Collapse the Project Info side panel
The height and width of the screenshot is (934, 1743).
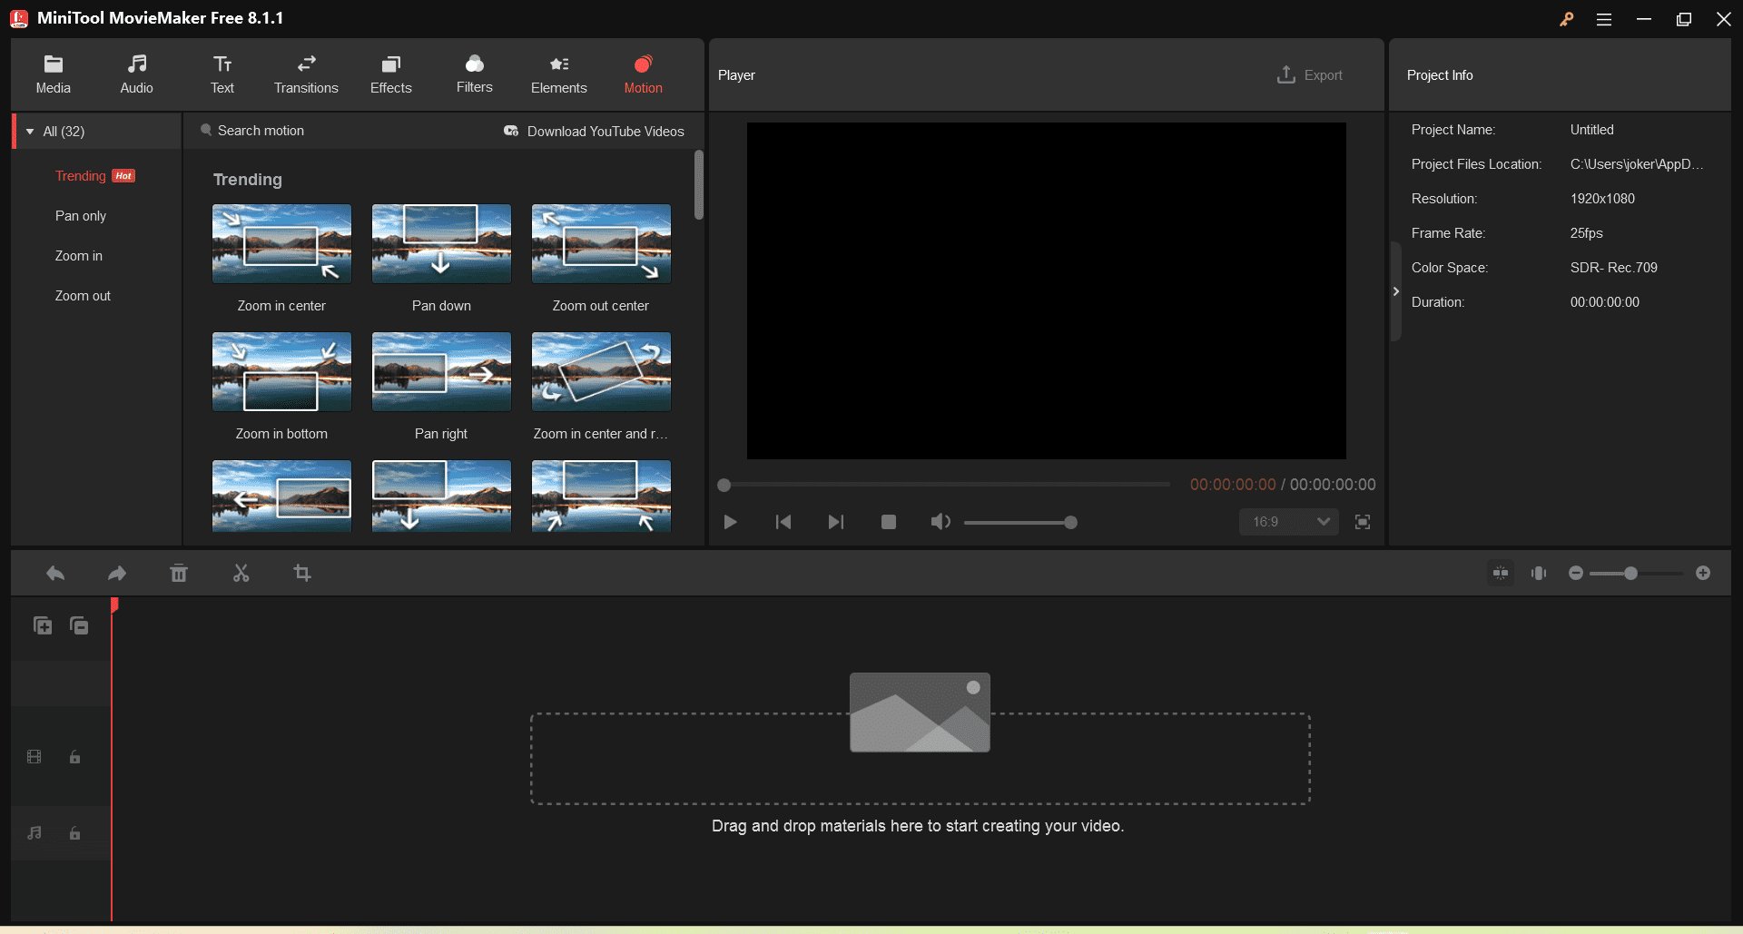point(1396,291)
